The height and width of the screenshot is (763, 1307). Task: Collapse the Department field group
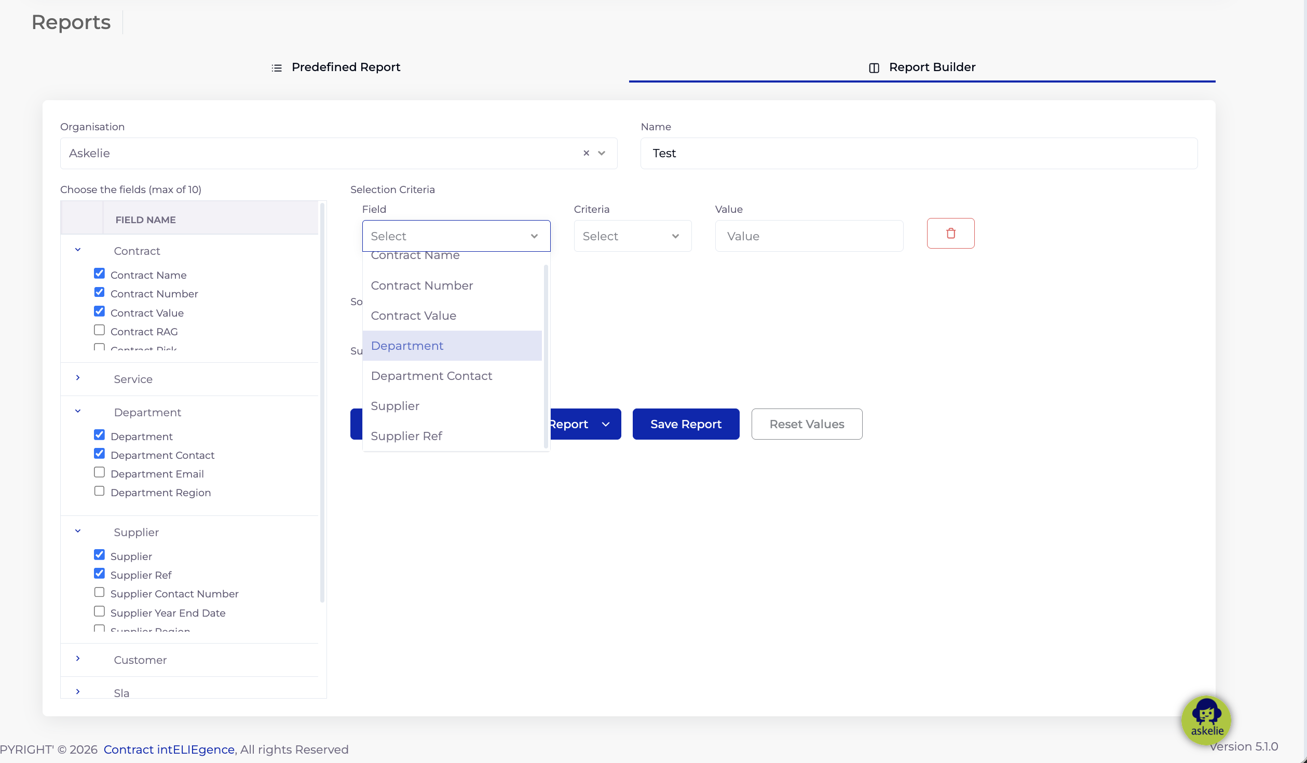point(78,411)
